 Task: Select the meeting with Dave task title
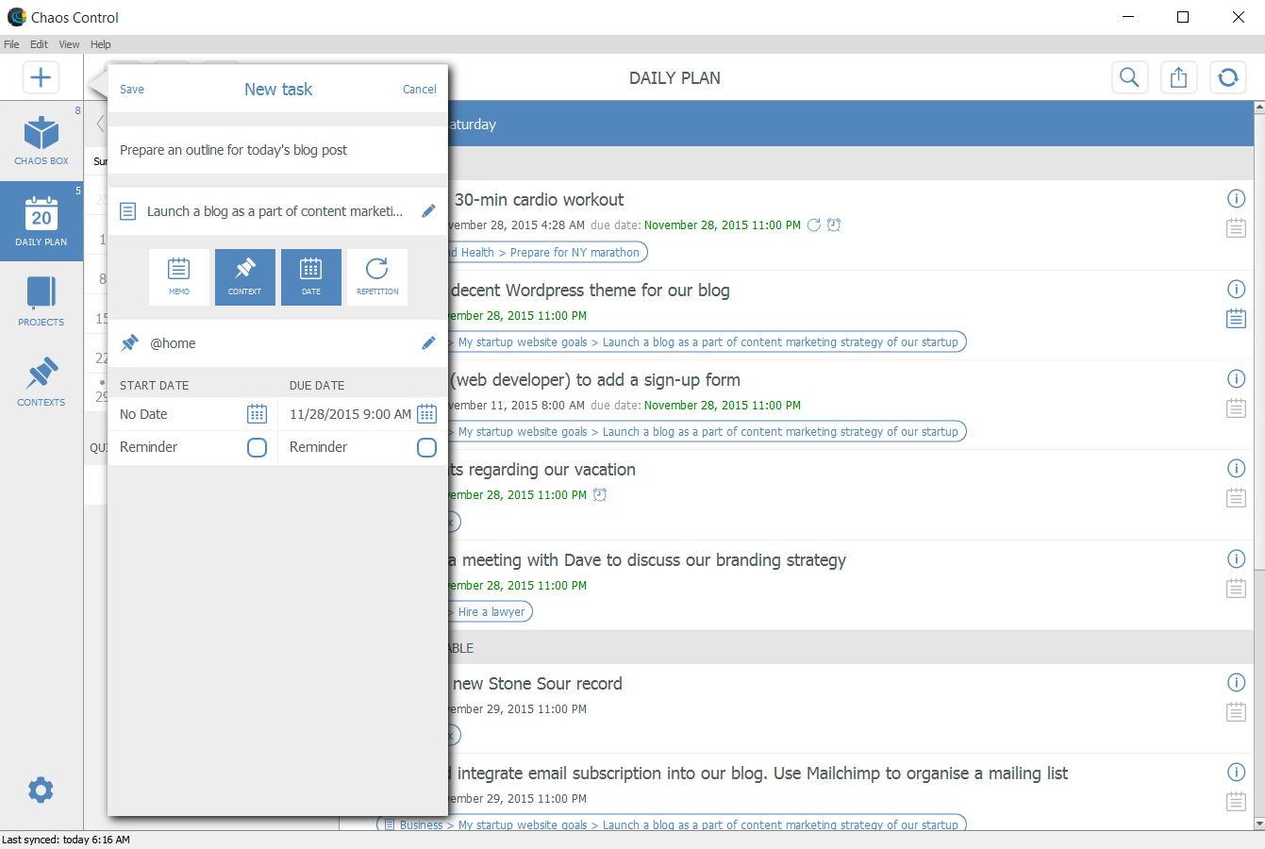pos(648,560)
